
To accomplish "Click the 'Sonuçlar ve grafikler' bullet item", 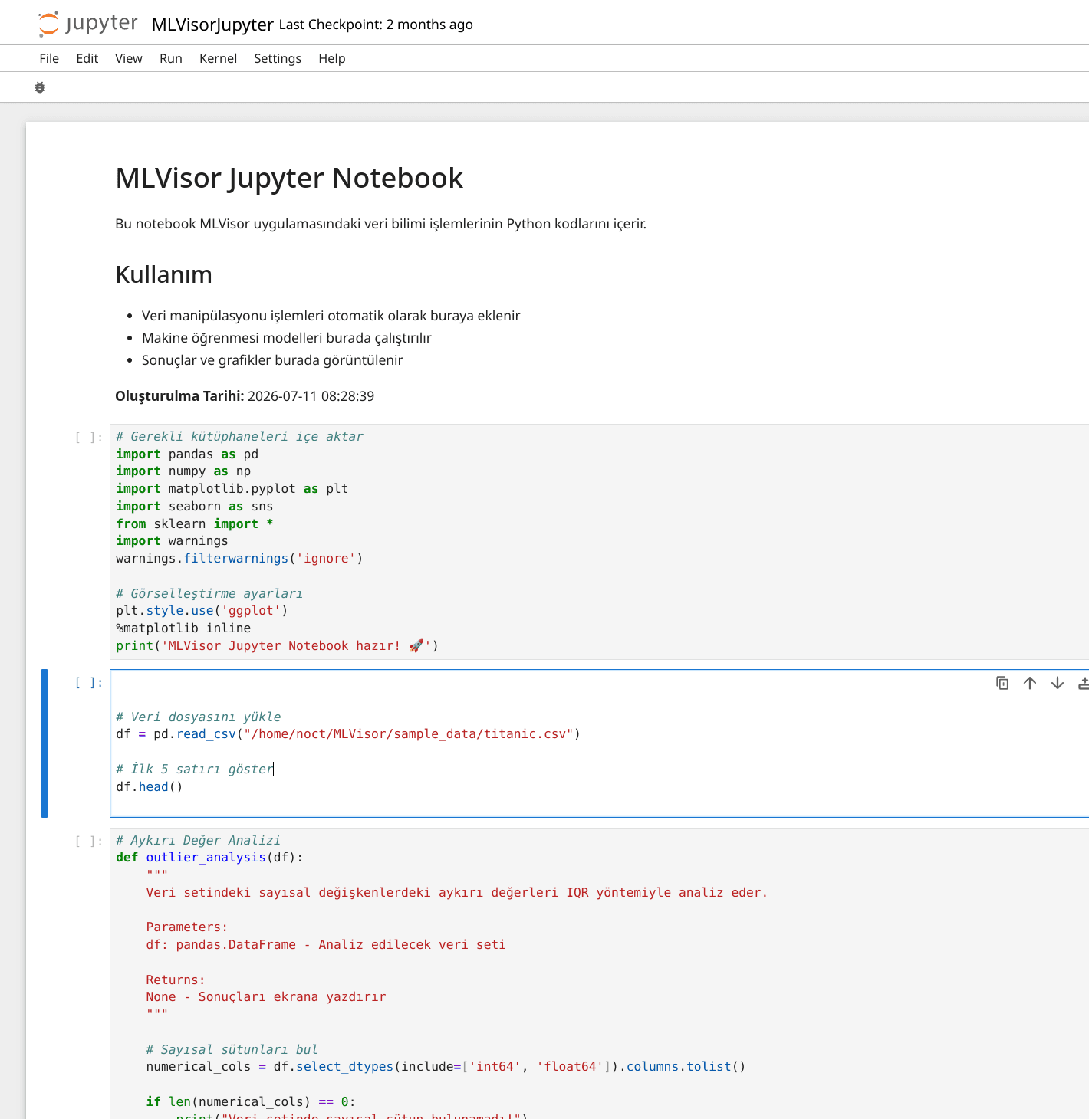I will pyautogui.click(x=272, y=360).
